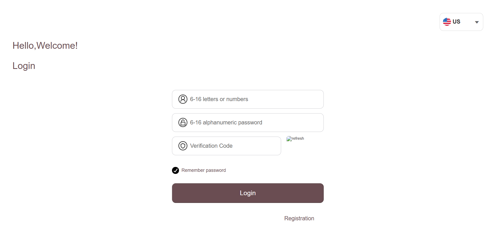Click the user avatar icon in username field
Screen dimensions: 497x233
(x=183, y=99)
